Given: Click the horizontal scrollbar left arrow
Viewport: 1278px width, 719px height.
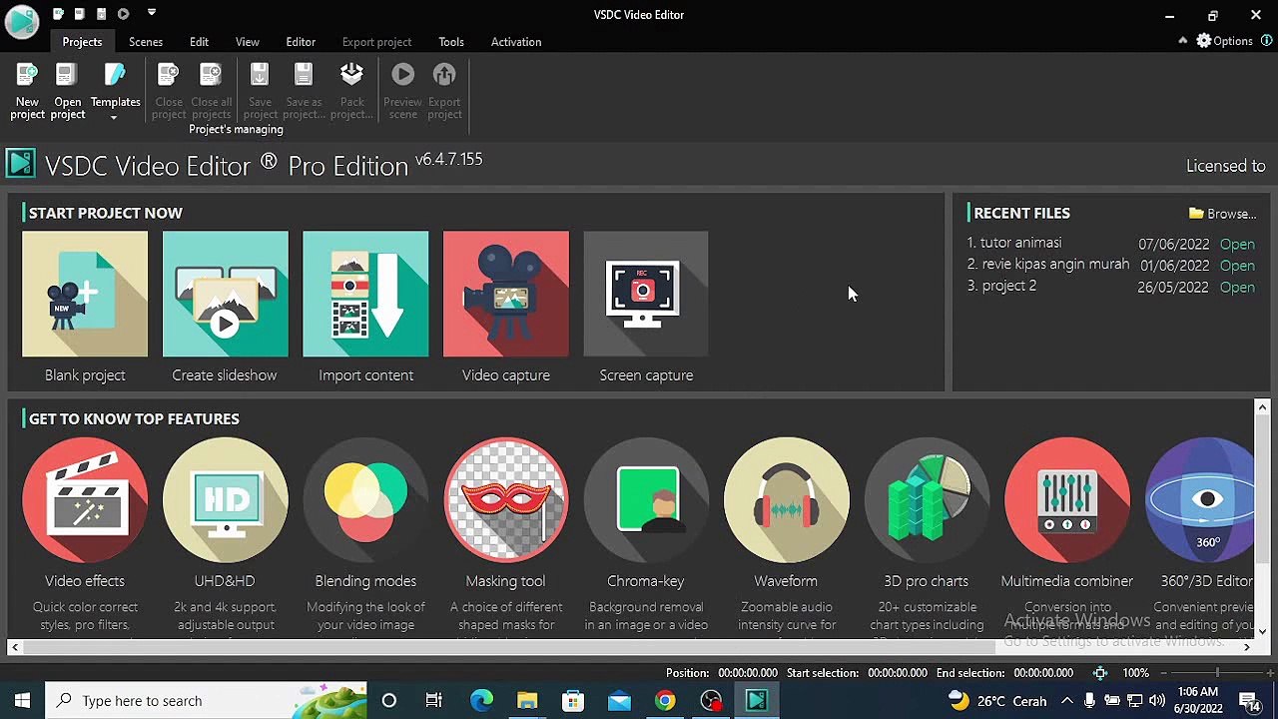Looking at the screenshot, I should point(14,647).
